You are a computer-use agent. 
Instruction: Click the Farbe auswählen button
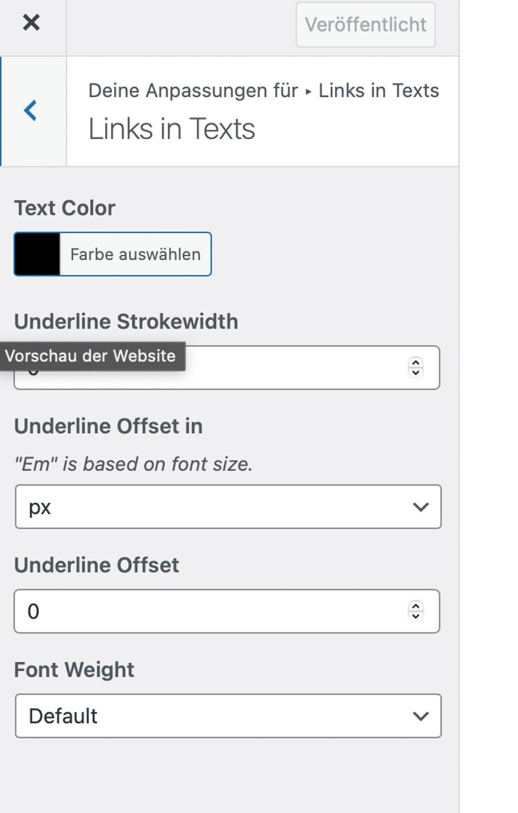135,254
